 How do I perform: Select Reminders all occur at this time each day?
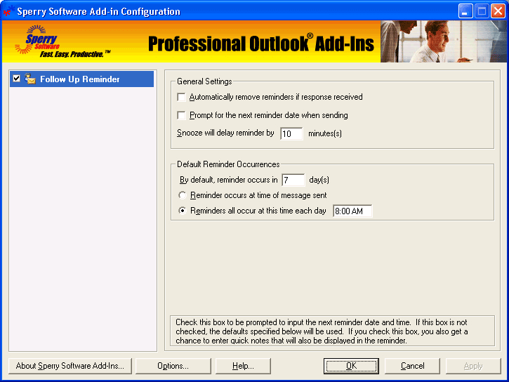click(183, 211)
